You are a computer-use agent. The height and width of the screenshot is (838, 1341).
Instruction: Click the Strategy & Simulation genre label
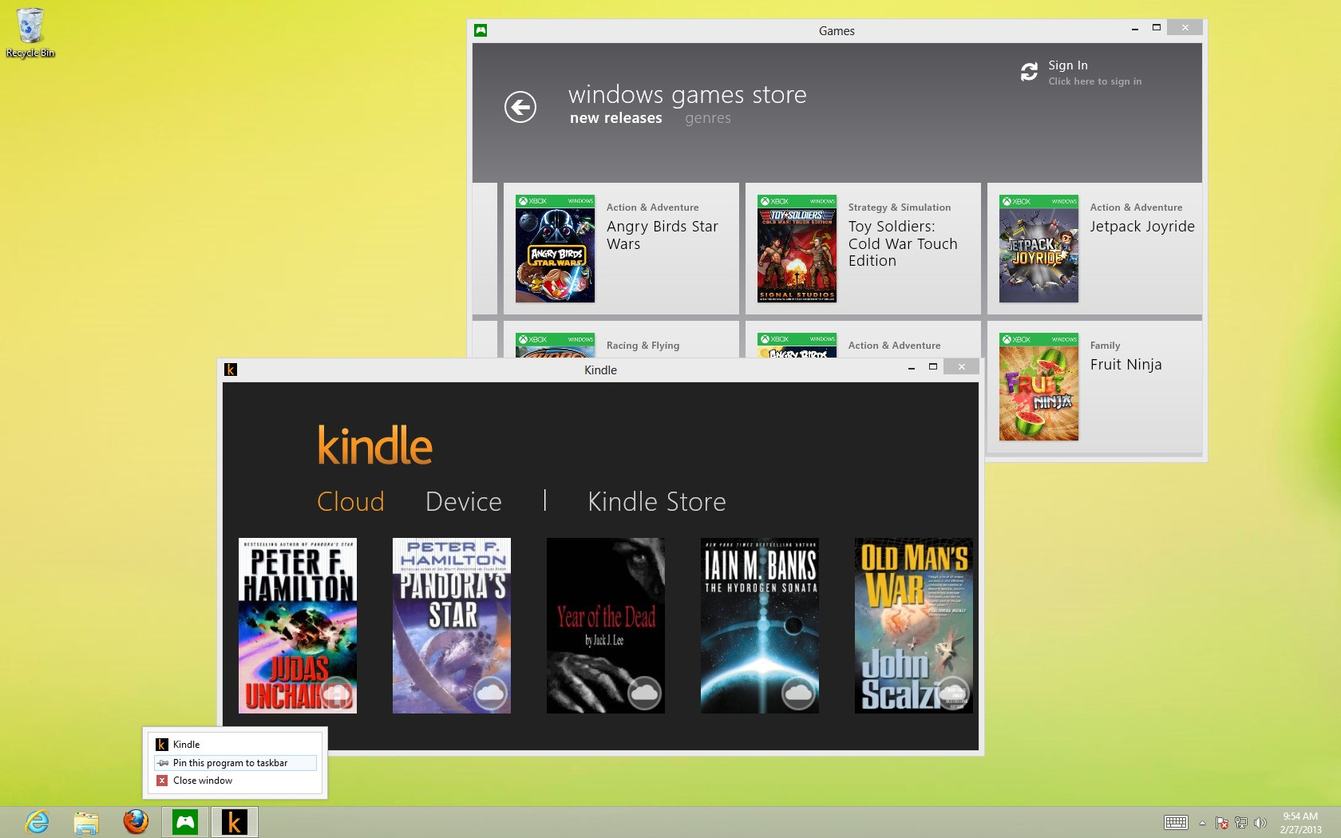click(900, 208)
